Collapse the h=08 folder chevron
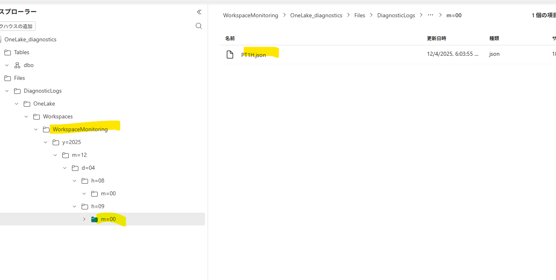556x280 pixels. 74,181
